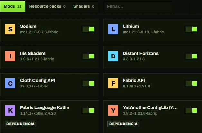Select the Sodium mod name
Screen dimensions: 202x133
(28, 26)
